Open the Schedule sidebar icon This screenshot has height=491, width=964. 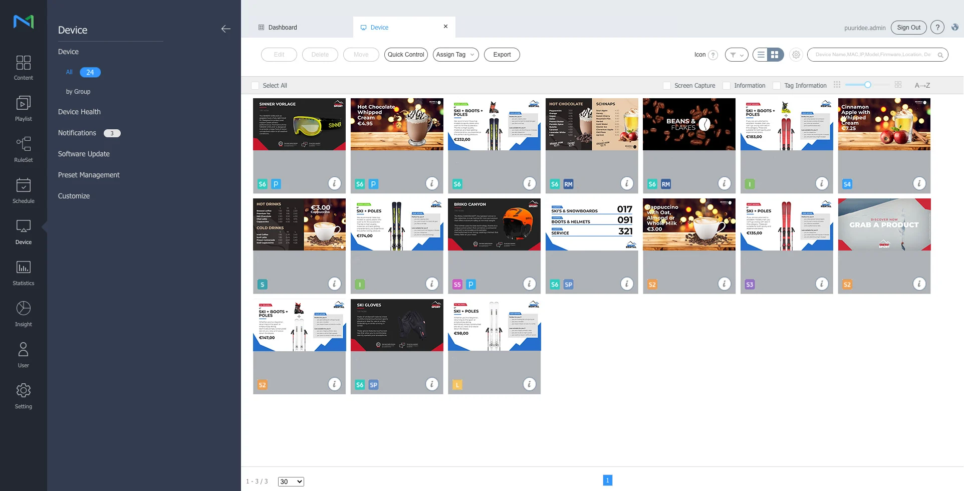[23, 190]
